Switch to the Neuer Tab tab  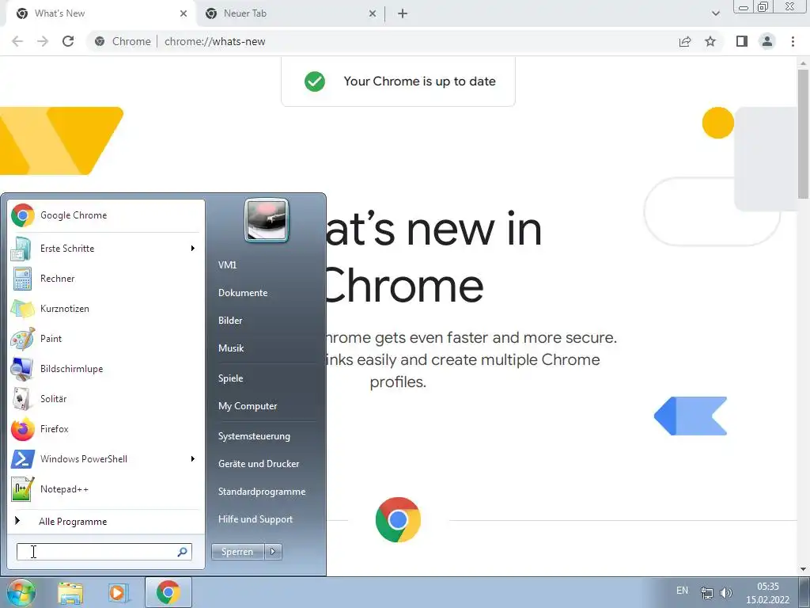coord(291,13)
